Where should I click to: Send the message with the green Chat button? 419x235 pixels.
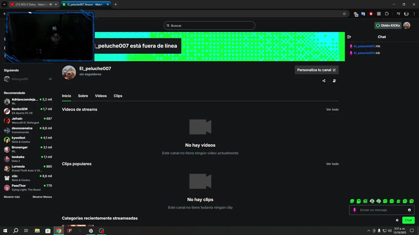[x=408, y=220]
